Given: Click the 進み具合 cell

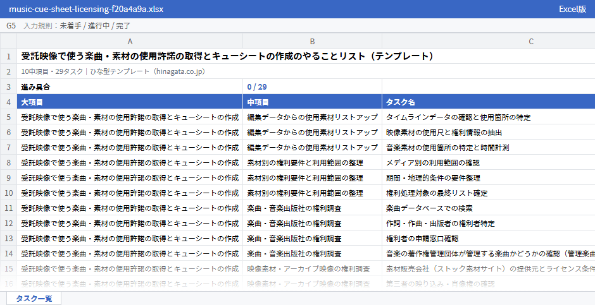Looking at the screenshot, I should point(130,87).
